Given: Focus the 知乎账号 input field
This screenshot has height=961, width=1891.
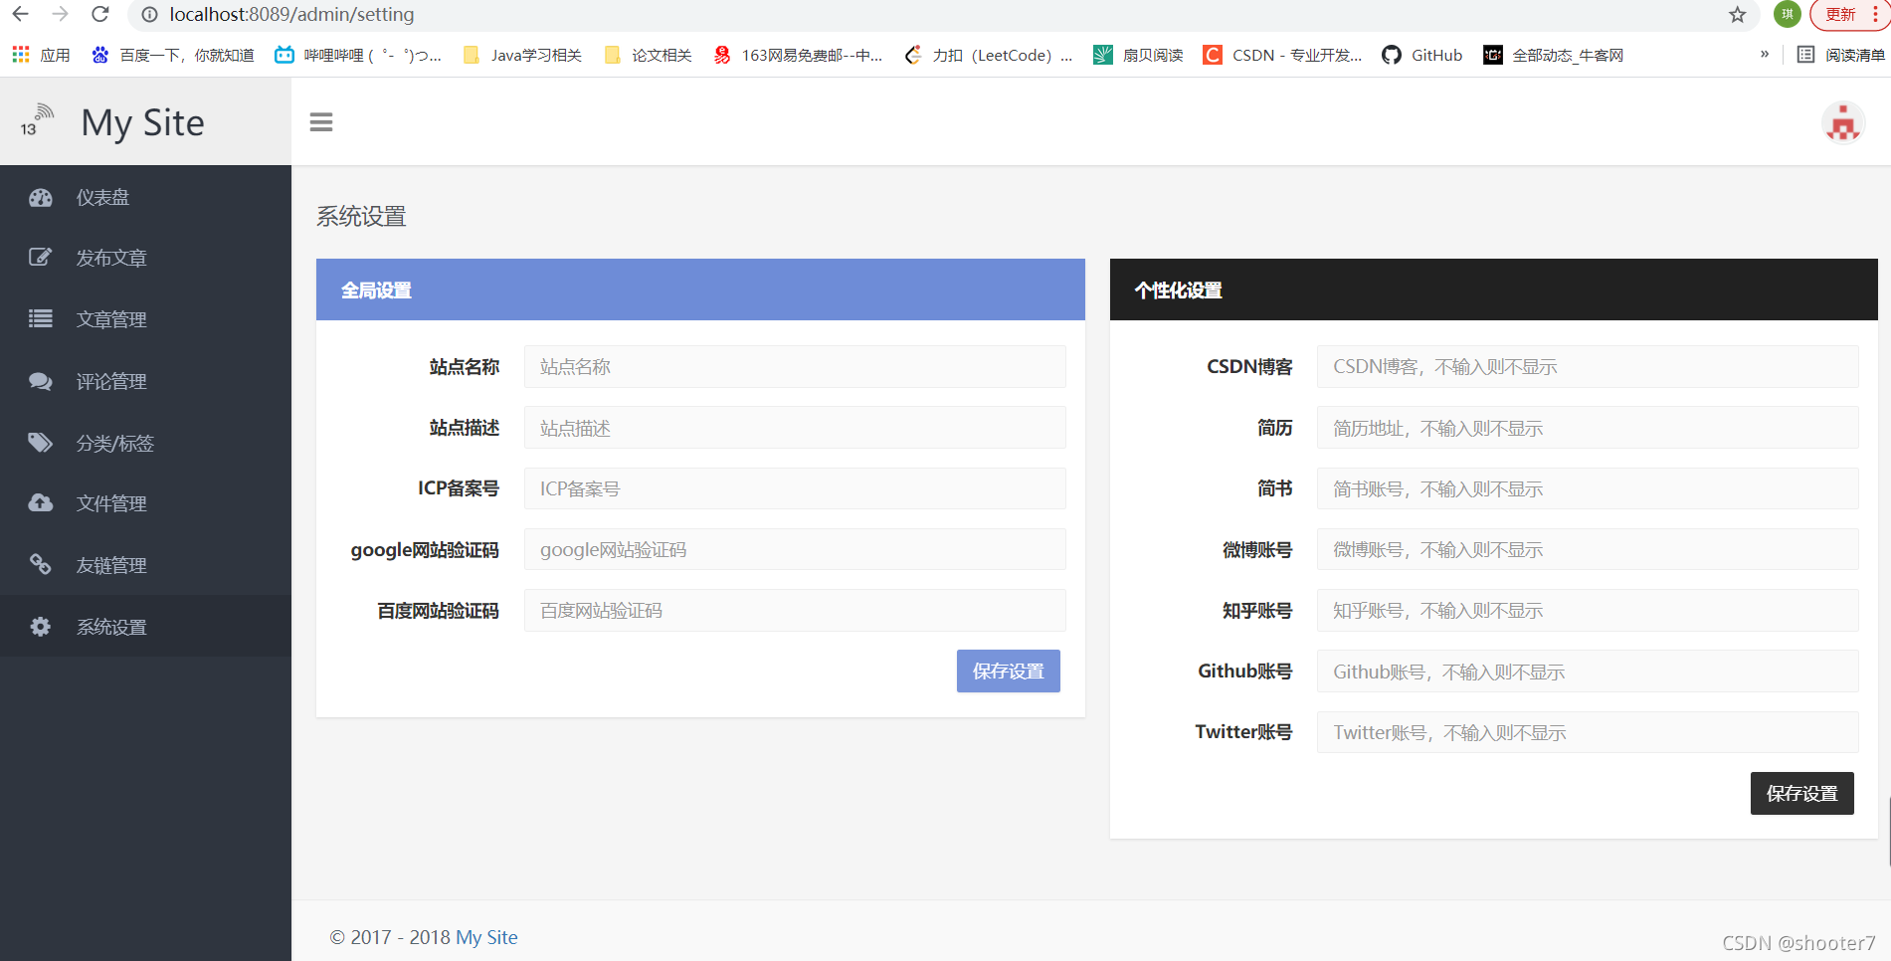Looking at the screenshot, I should point(1588,611).
